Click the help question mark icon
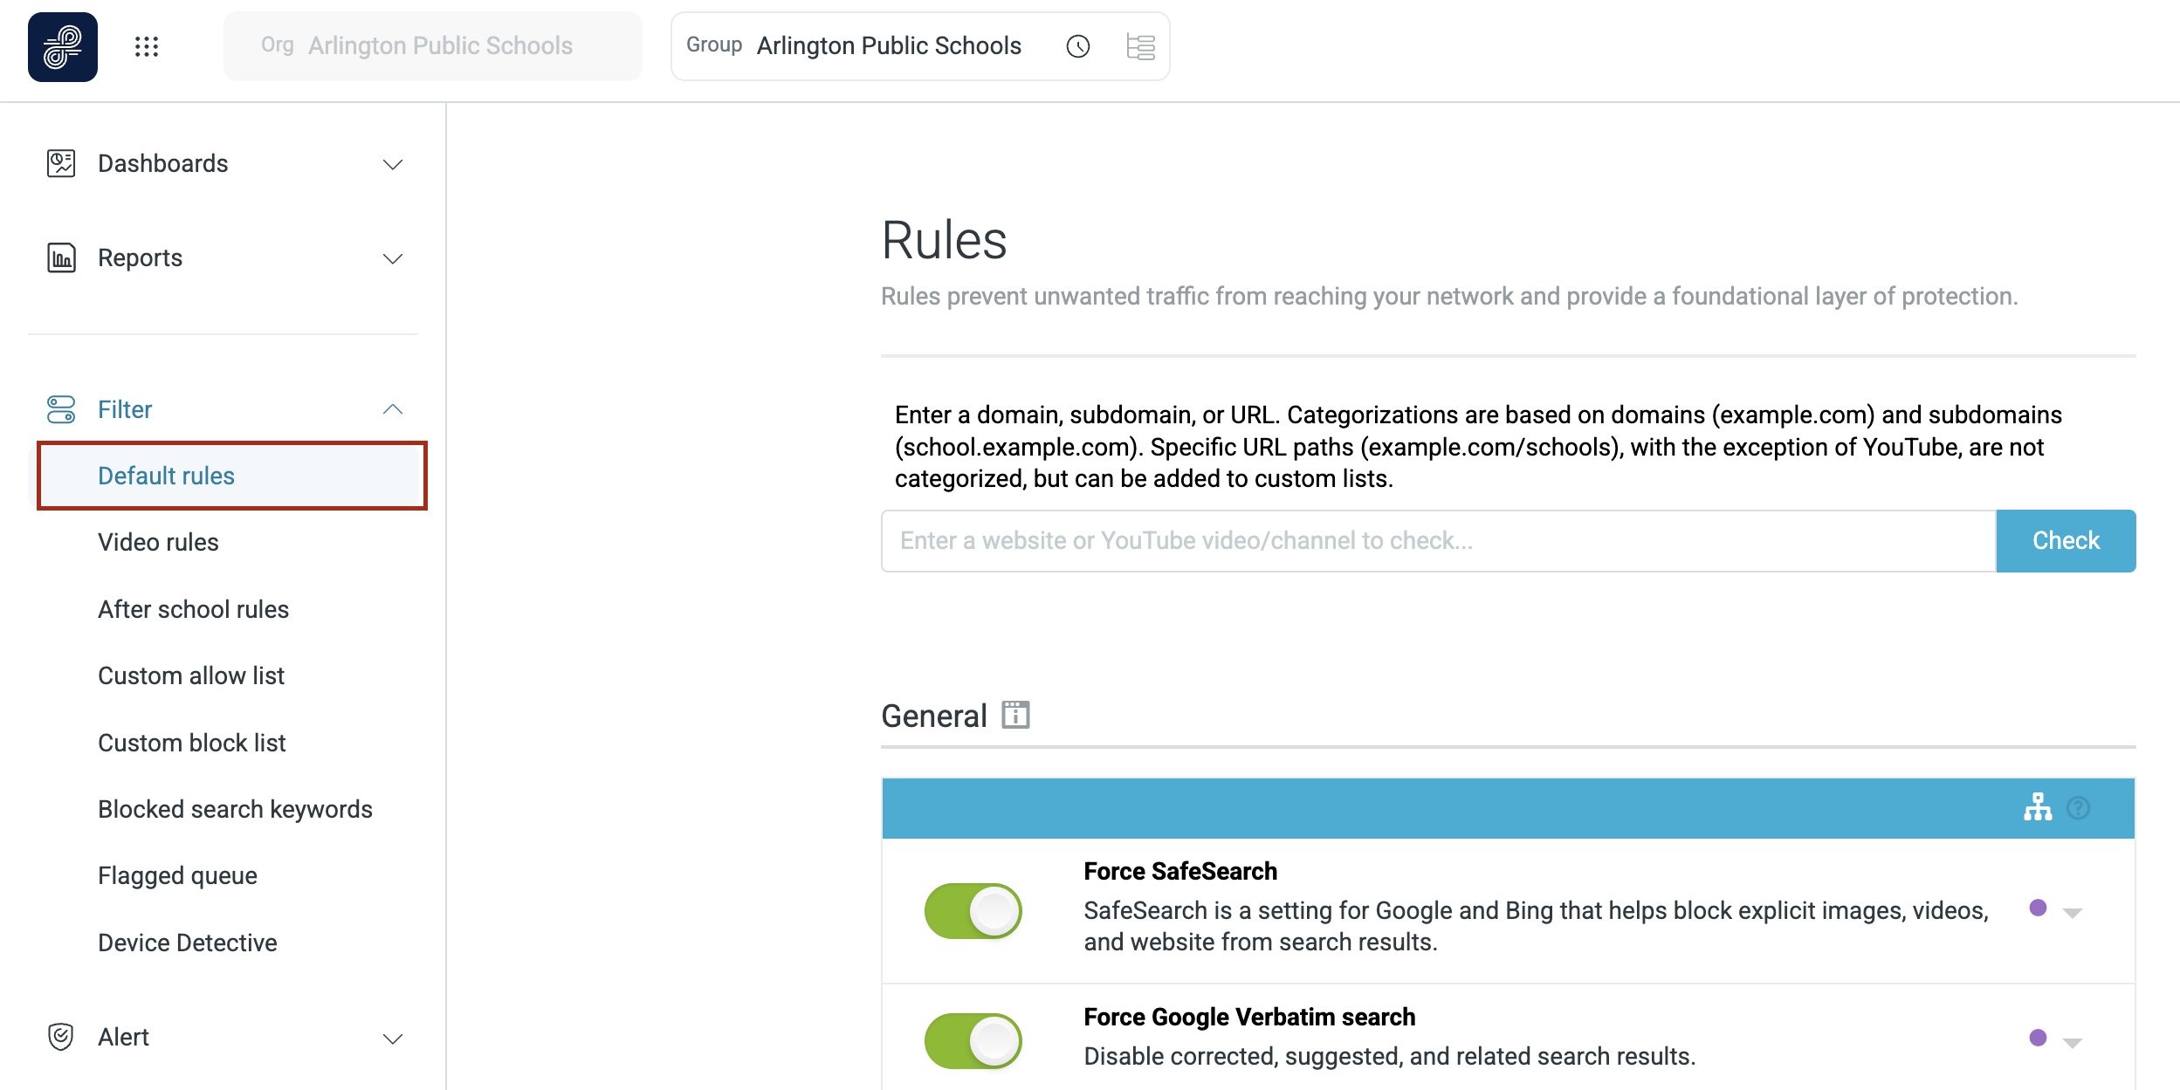 click(2079, 808)
